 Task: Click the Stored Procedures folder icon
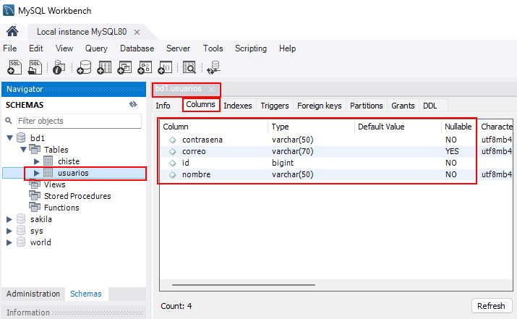(x=35, y=195)
